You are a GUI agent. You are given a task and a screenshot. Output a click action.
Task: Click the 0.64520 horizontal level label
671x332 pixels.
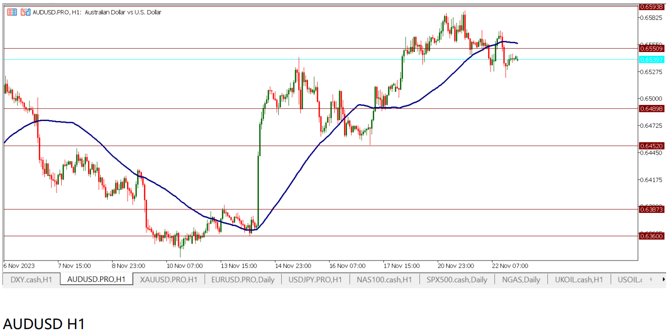(x=651, y=146)
